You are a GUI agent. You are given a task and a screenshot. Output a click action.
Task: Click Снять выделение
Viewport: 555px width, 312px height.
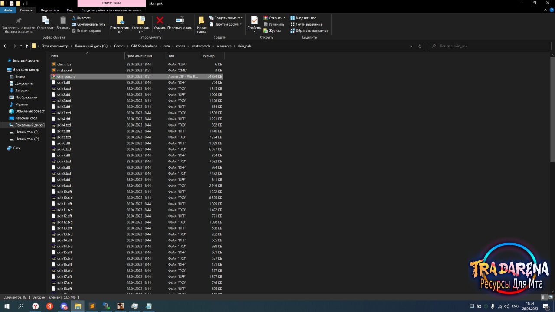[306, 24]
